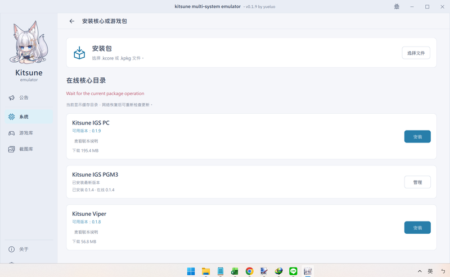Screen dimensions: 450x277
Task: Open File Explorer from the taskbar
Action: coord(206,271)
